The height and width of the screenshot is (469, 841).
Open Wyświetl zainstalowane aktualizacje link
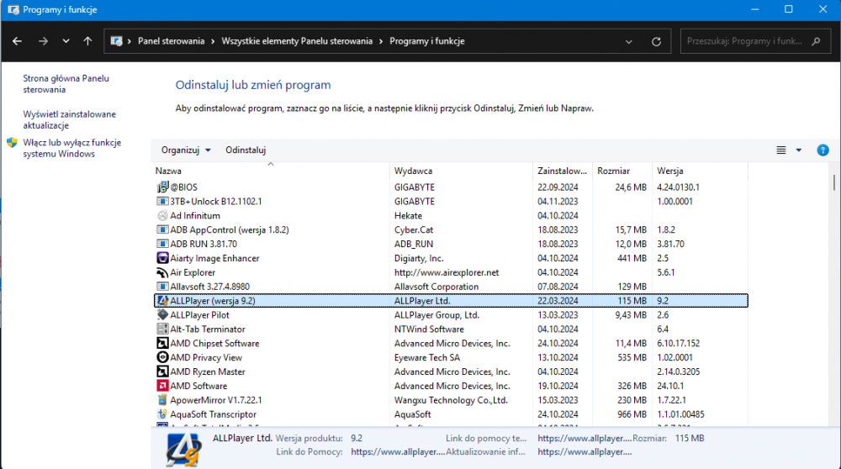click(70, 119)
